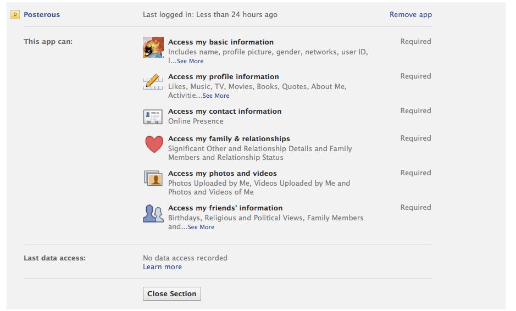Remove the Posterous app
Viewport: 516px width, 311px height.
410,15
